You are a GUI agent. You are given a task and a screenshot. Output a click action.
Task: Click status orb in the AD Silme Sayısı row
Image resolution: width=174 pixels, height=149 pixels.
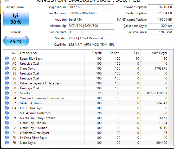point(7,68)
